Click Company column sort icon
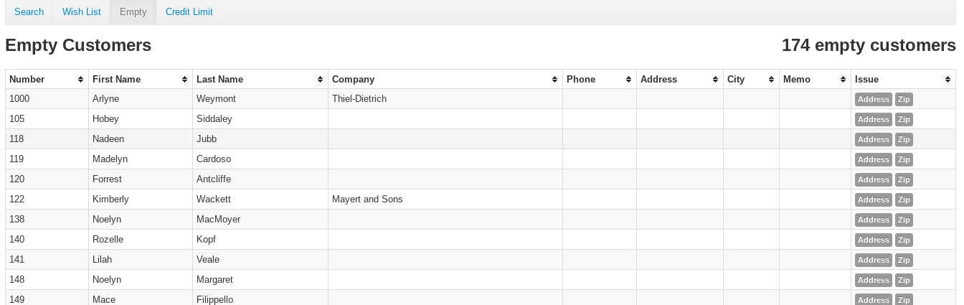964x305 pixels. 555,80
